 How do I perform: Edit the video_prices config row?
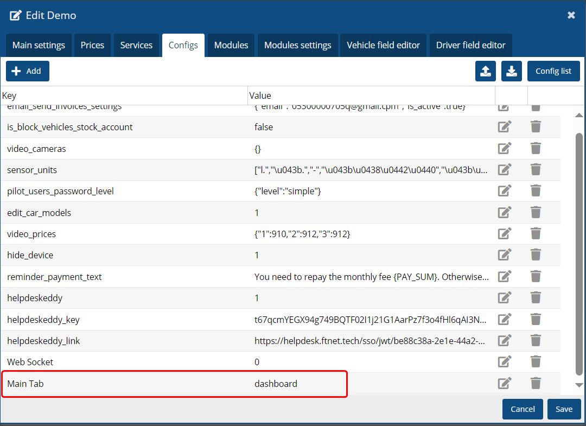tap(505, 234)
